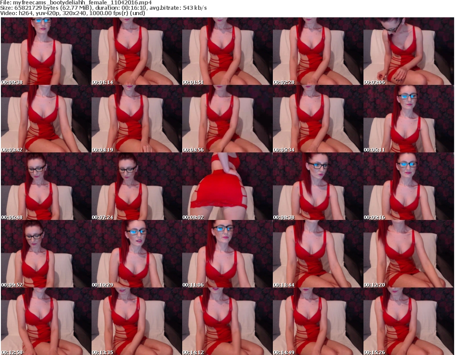Open the frame stamped 00:14:12

coord(227,321)
